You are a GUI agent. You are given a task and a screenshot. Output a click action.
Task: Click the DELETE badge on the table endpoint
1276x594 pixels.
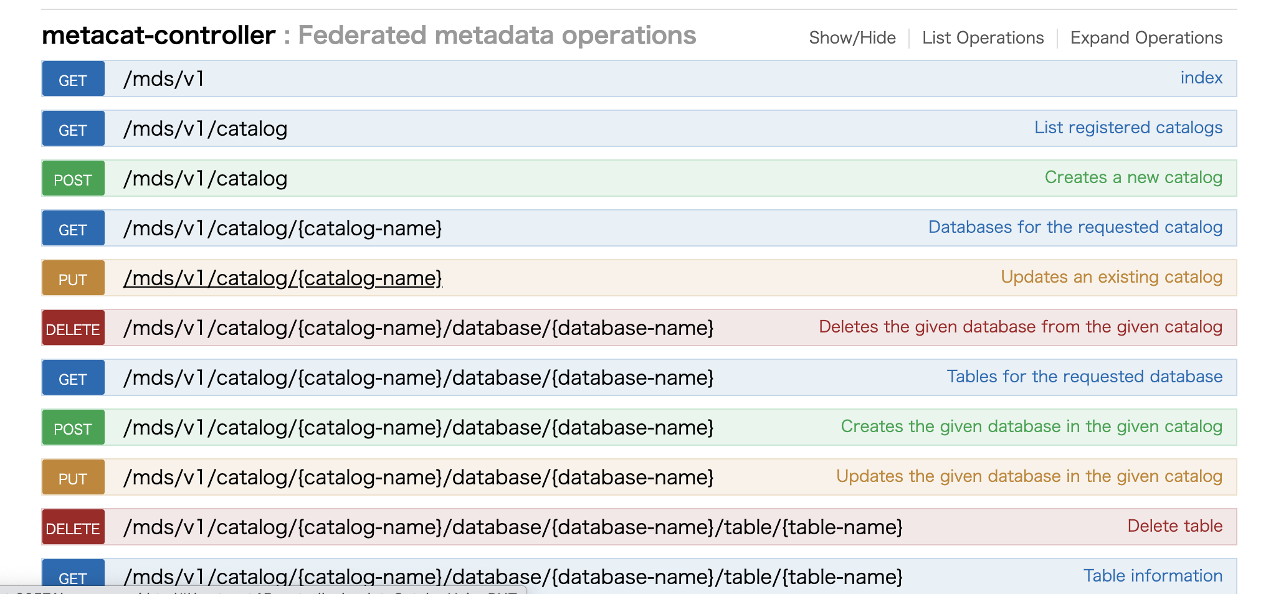72,527
